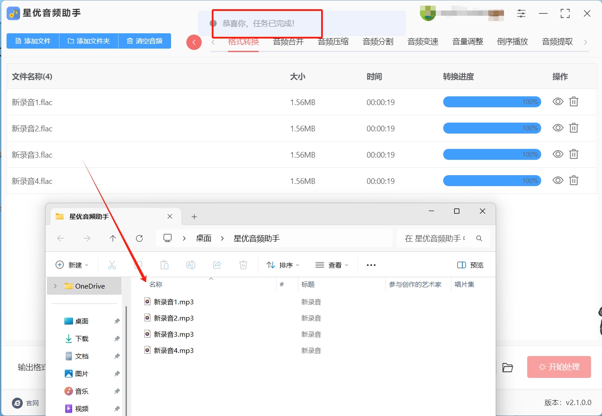Expand chevron between 桌面 and 星优音频助手 breadcrumb

pyautogui.click(x=222, y=238)
